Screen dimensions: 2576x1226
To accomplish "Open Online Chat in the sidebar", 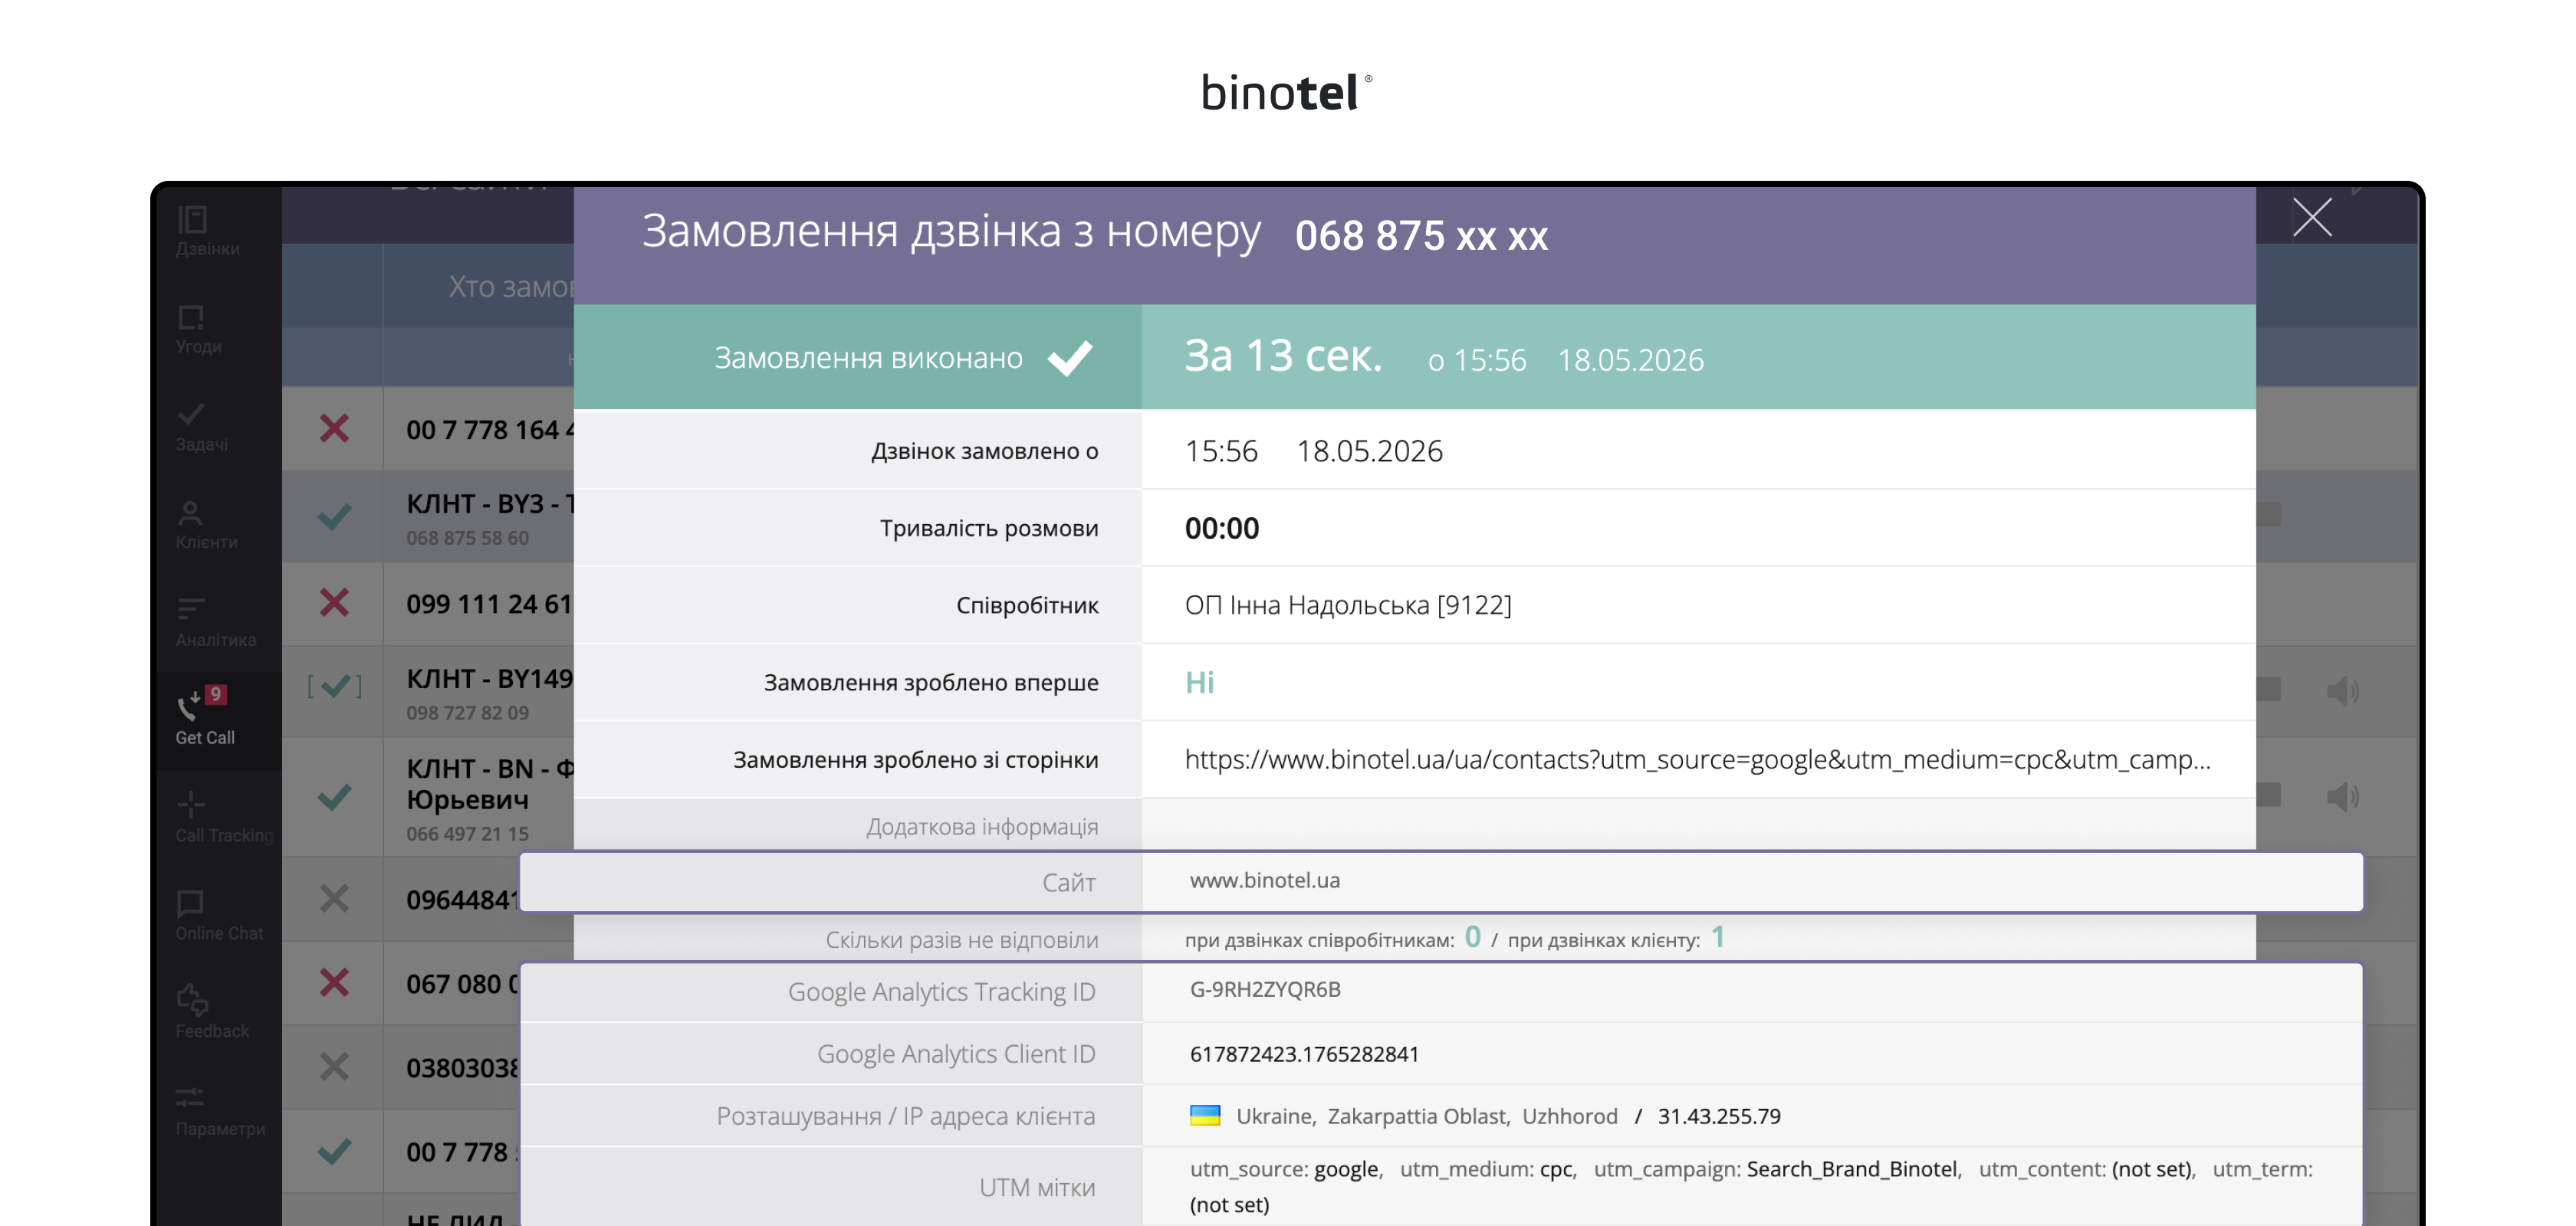I will (219, 916).
